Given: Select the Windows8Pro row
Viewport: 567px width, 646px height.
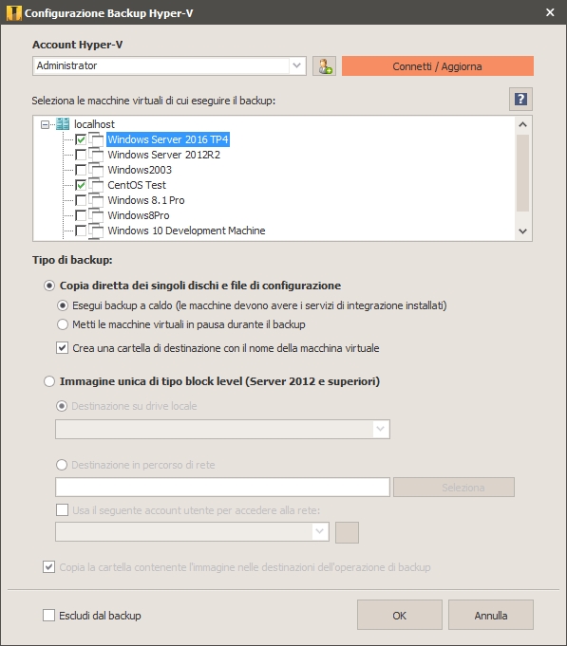Looking at the screenshot, I should tap(138, 215).
